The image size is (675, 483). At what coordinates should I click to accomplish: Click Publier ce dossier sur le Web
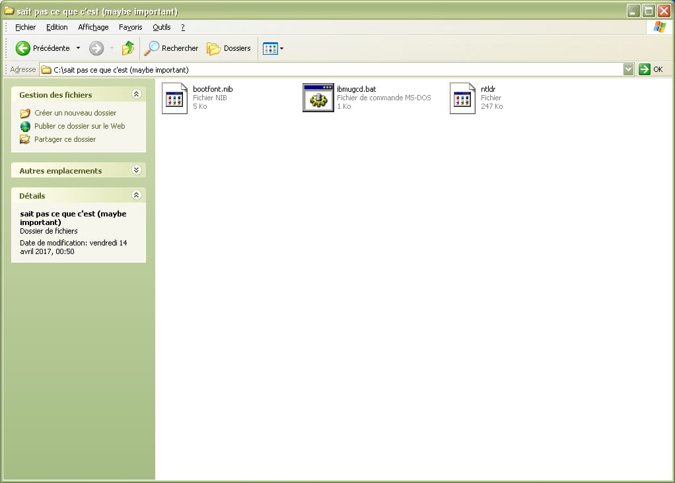click(x=79, y=126)
